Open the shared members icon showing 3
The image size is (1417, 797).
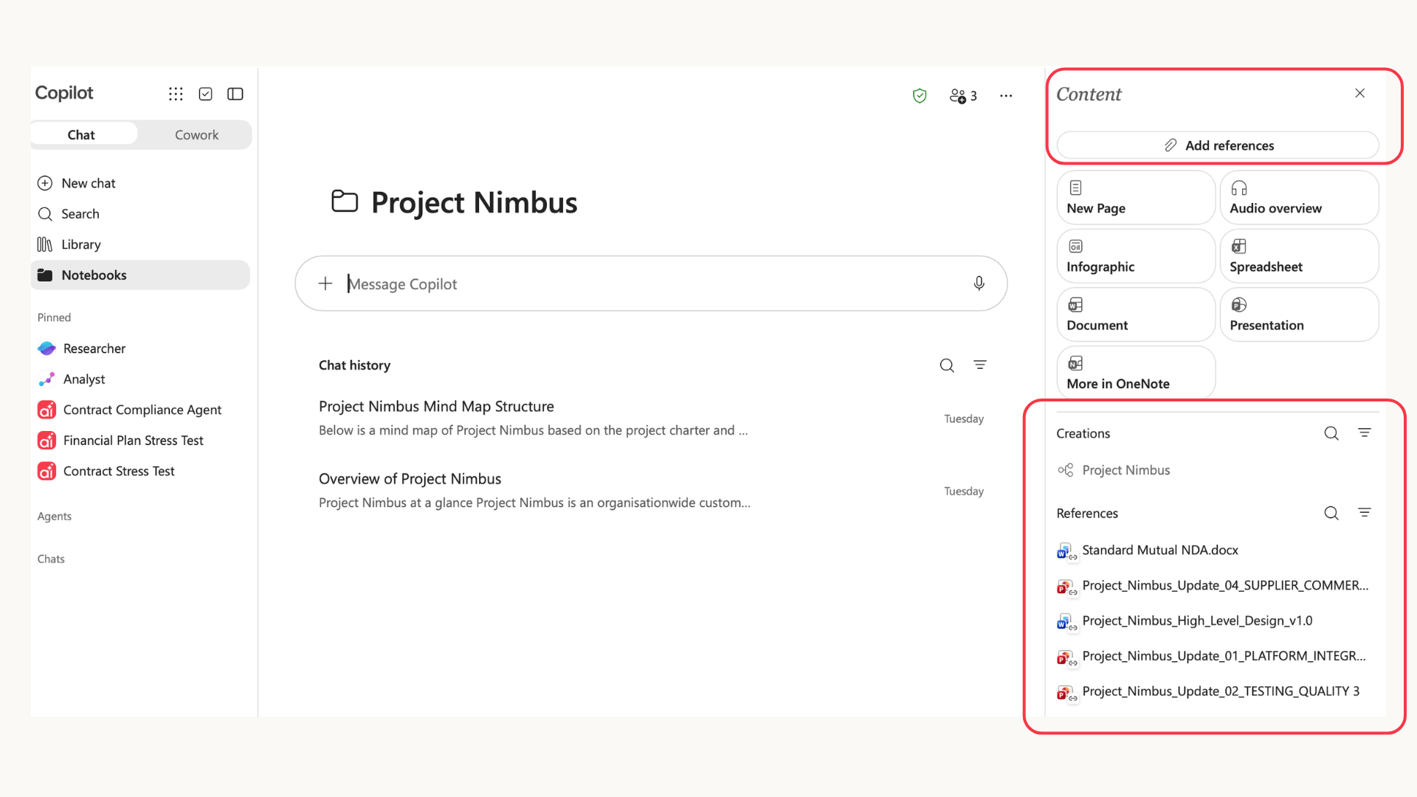[963, 95]
